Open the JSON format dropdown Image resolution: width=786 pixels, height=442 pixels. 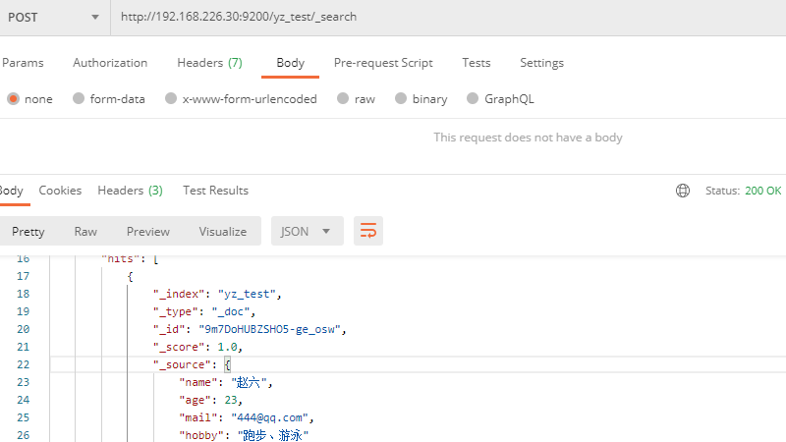pyautogui.click(x=307, y=231)
